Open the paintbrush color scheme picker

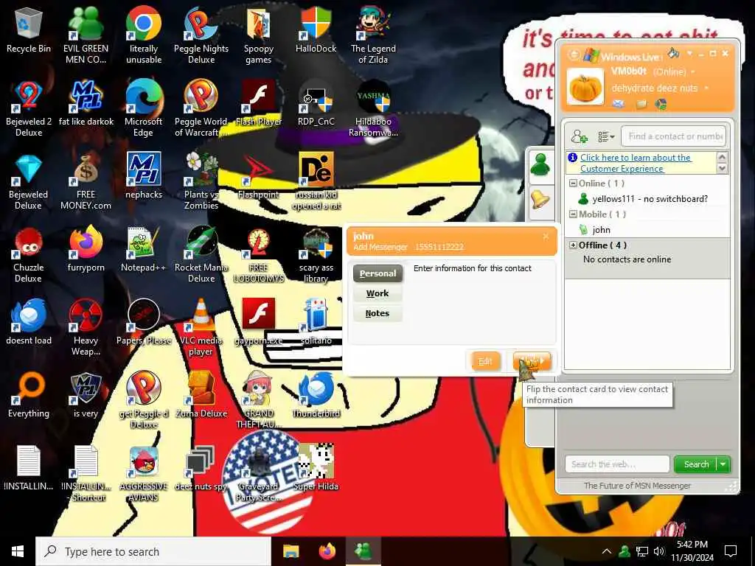(x=674, y=53)
